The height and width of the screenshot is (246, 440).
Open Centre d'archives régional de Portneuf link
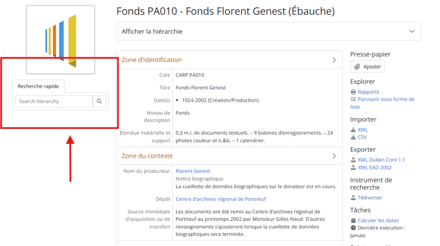pos(221,199)
